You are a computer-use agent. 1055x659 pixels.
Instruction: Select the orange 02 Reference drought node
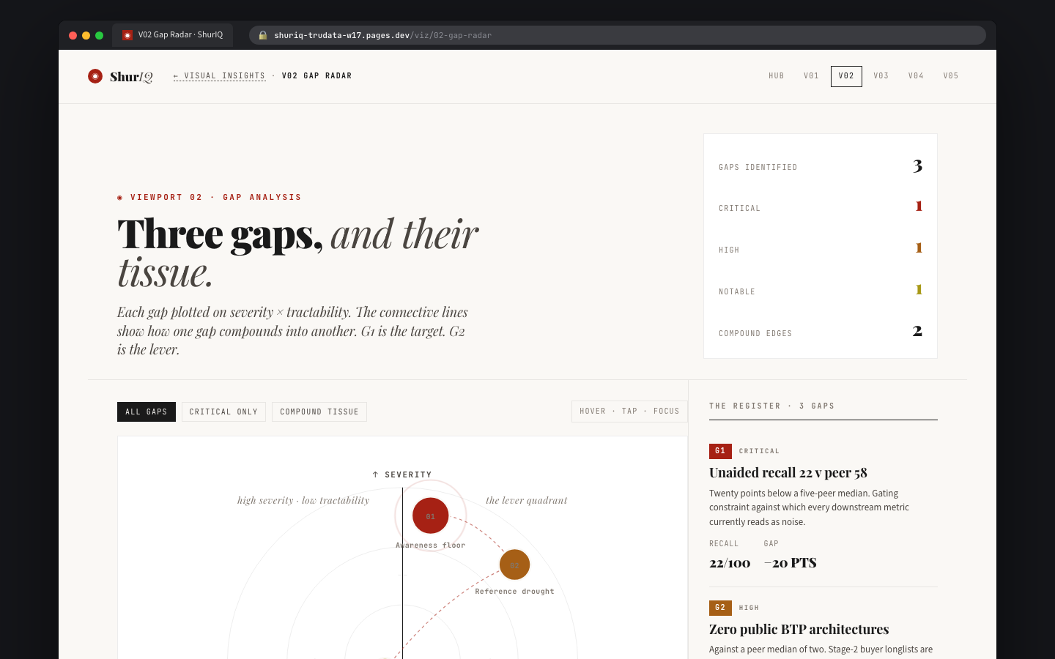[x=514, y=565]
